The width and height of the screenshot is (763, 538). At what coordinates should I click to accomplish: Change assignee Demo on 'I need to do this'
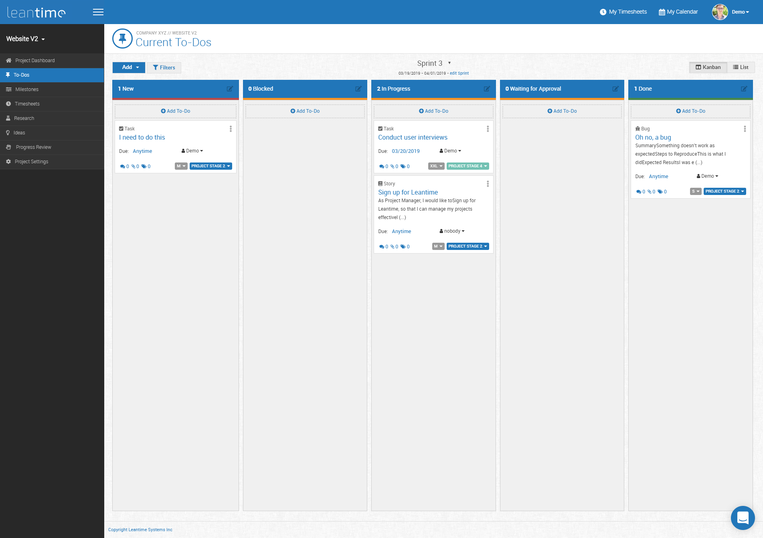pyautogui.click(x=192, y=151)
